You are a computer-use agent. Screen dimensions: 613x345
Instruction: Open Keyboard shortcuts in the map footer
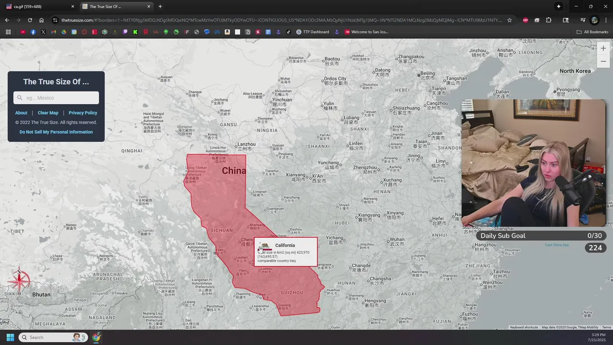524,327
